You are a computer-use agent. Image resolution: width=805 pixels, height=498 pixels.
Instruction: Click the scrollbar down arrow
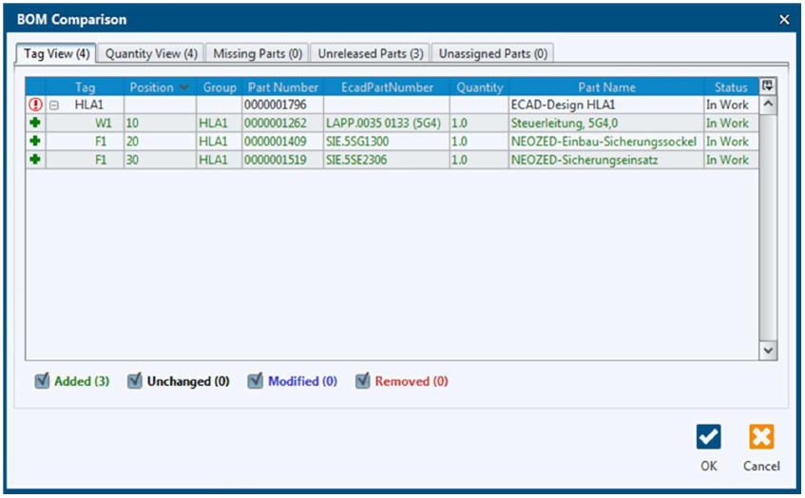769,351
